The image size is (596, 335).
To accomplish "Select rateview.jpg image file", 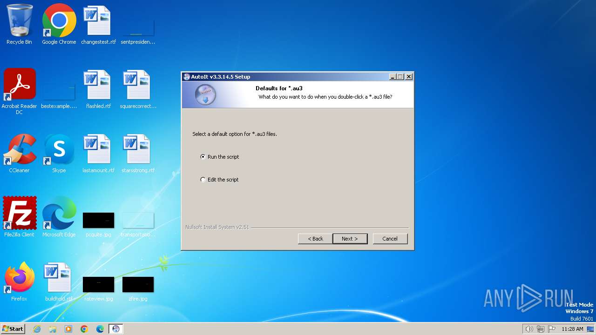I will click(98, 288).
